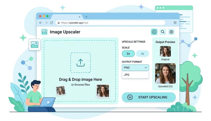
Task: Select the 4x scale option
Action: 142,54
